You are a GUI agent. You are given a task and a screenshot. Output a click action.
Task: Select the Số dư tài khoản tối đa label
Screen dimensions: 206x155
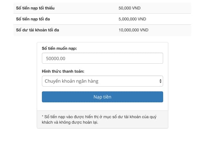pos(37,30)
